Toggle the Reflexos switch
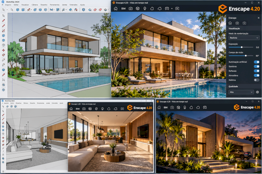 (256, 71)
